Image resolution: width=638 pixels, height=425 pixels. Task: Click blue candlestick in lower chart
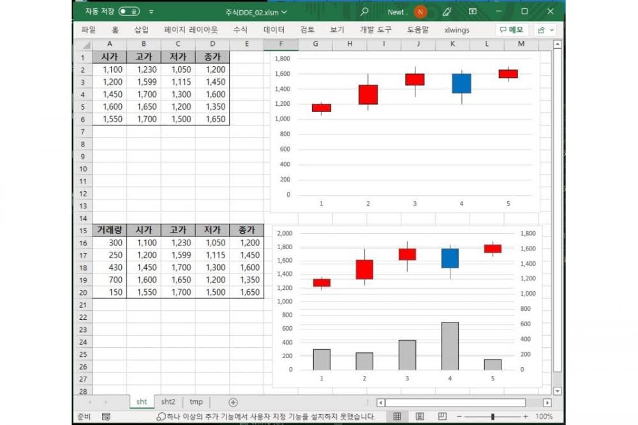450,259
